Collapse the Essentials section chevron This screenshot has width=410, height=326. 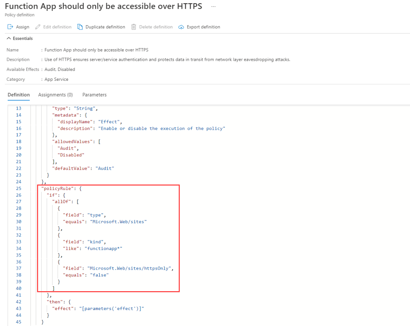click(x=9, y=38)
